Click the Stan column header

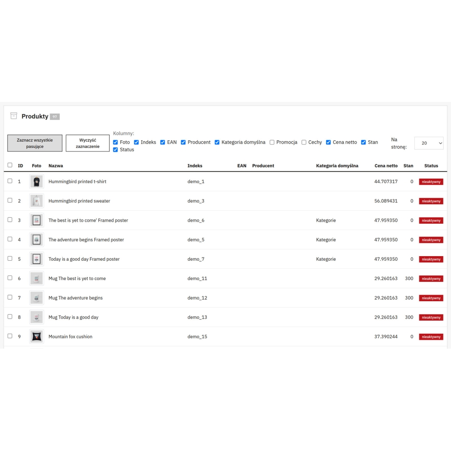(408, 166)
